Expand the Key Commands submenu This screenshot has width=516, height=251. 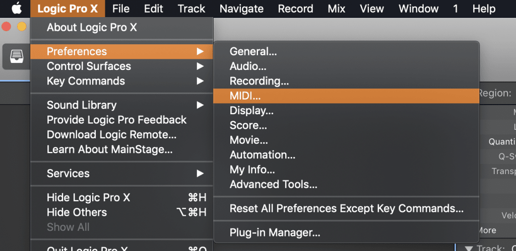(121, 81)
